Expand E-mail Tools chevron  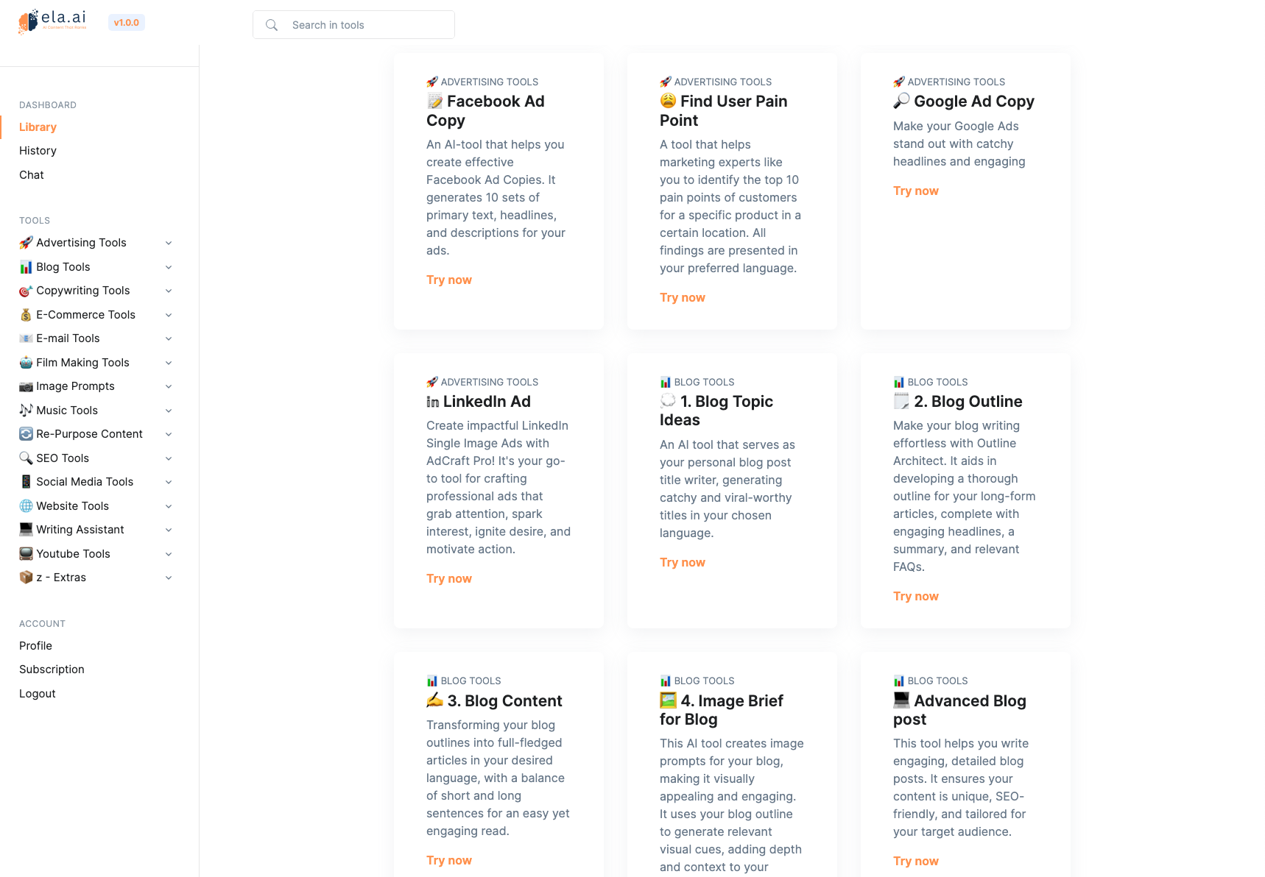click(169, 339)
